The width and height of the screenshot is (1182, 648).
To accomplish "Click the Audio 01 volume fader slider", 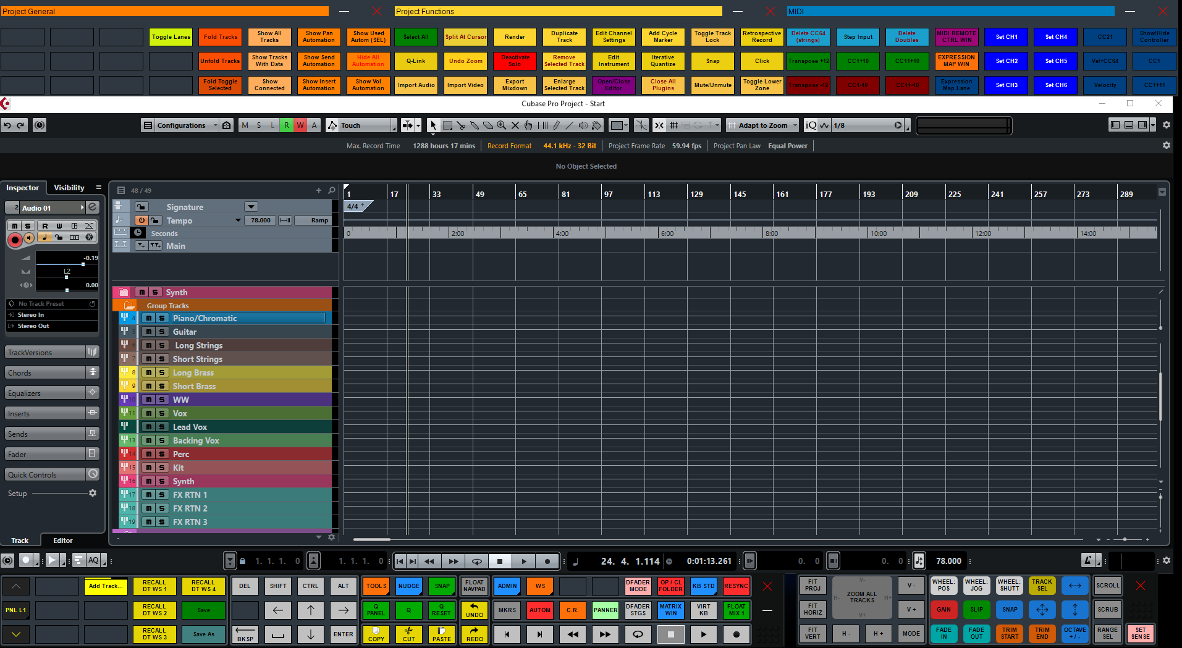I will pos(83,264).
